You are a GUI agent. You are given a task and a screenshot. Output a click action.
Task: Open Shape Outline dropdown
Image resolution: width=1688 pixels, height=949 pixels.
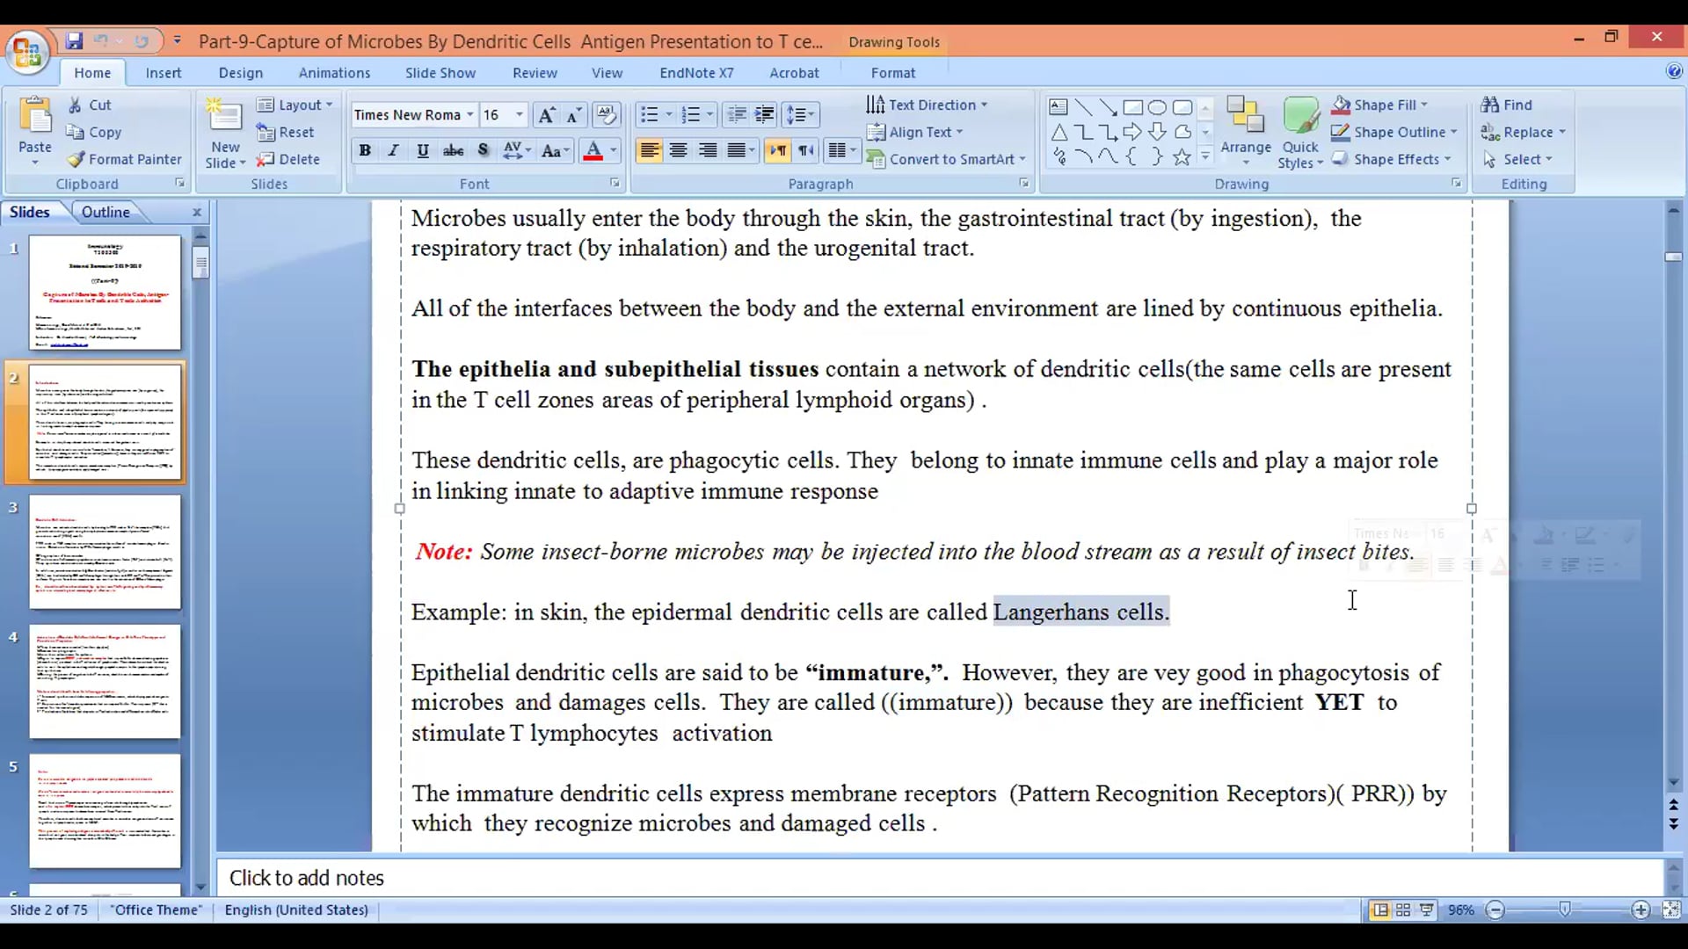click(x=1394, y=132)
